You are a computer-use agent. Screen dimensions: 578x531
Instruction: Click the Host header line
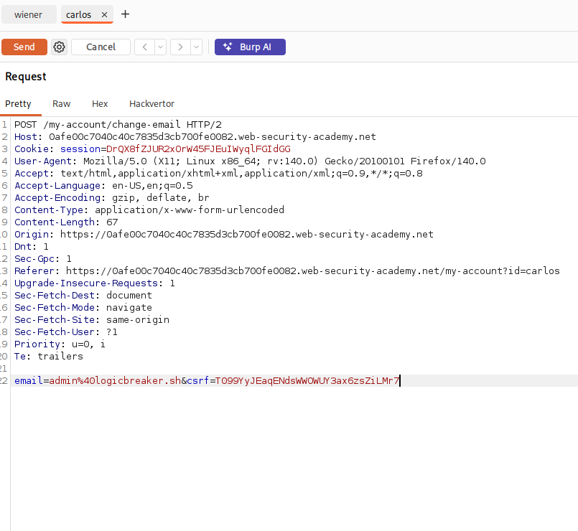pos(195,137)
